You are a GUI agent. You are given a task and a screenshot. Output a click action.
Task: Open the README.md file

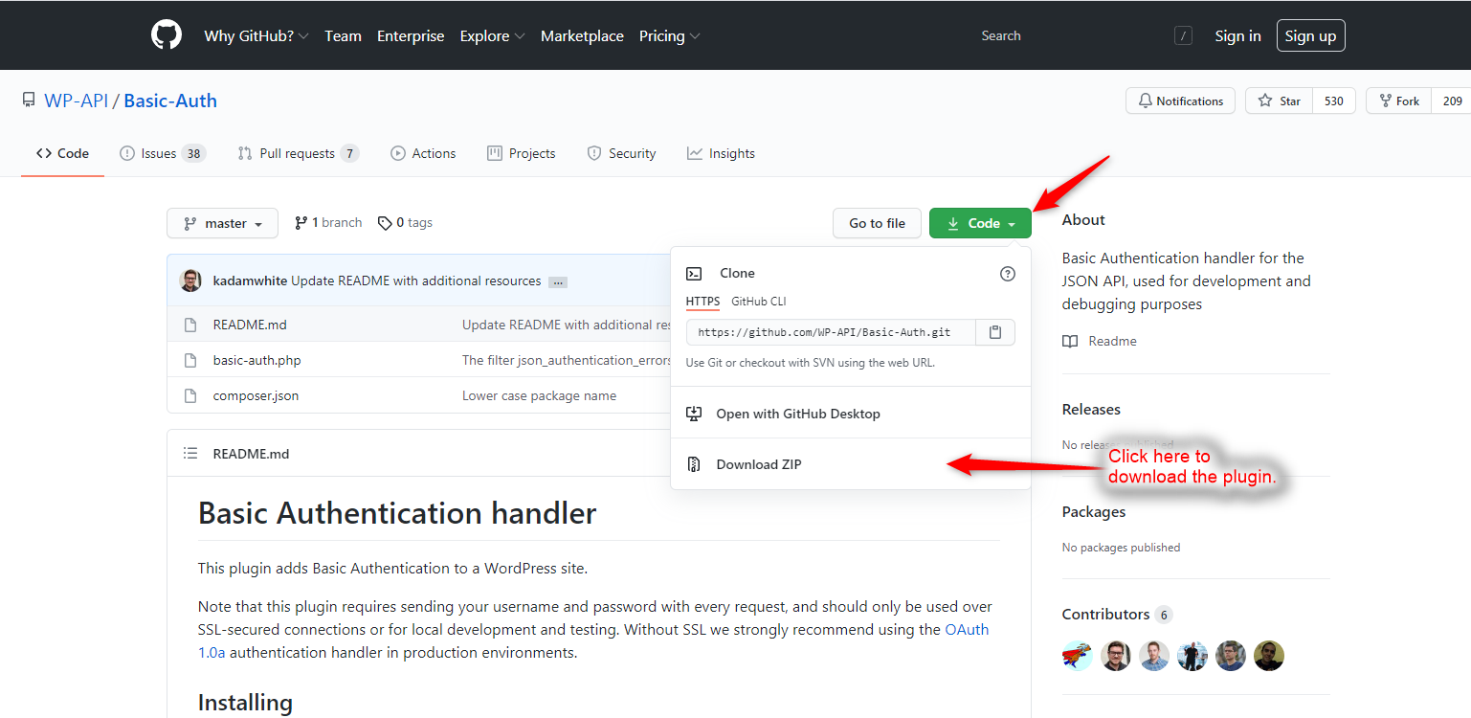click(250, 325)
